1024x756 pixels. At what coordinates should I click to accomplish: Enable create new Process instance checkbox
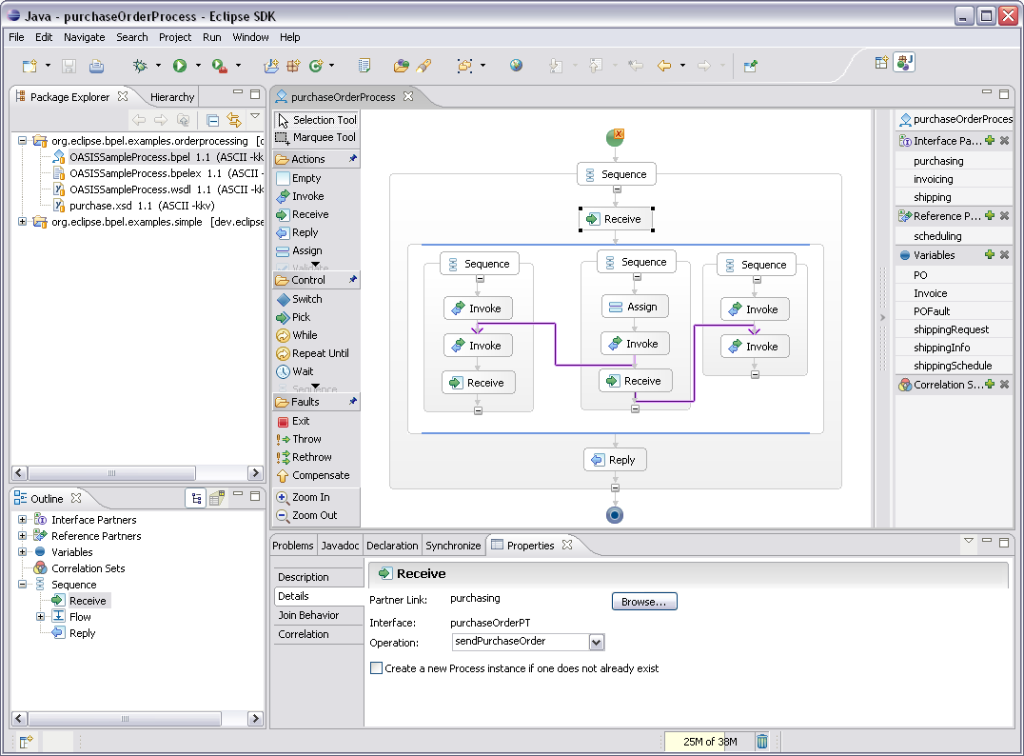pyautogui.click(x=377, y=668)
